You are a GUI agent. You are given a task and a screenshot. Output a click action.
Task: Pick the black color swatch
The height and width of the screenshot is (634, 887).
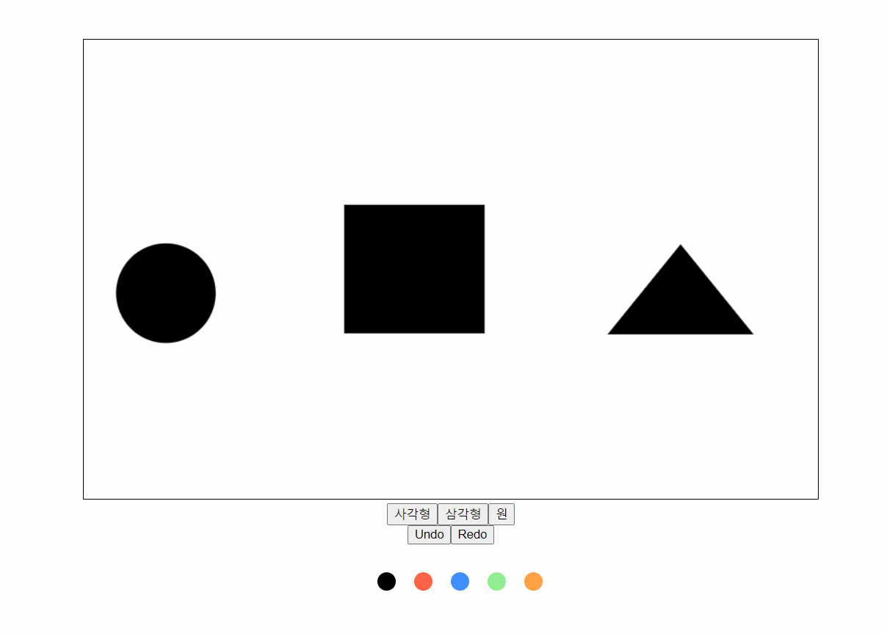387,581
